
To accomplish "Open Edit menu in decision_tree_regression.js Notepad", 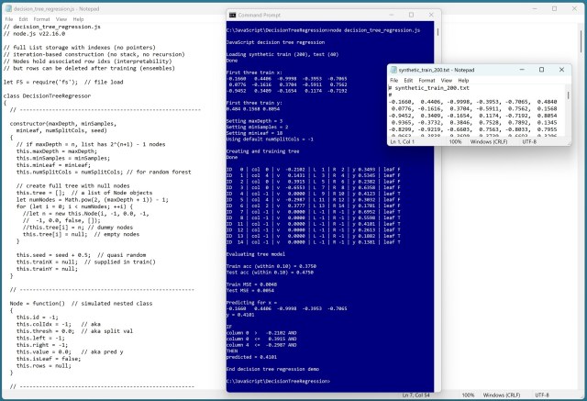I will click(x=25, y=17).
